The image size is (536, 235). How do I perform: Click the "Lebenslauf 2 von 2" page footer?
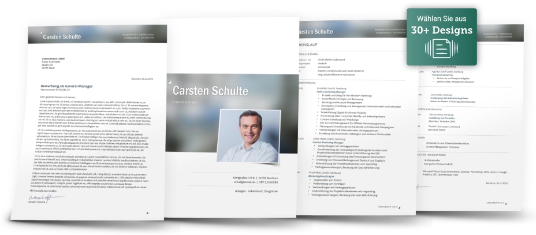[497, 203]
